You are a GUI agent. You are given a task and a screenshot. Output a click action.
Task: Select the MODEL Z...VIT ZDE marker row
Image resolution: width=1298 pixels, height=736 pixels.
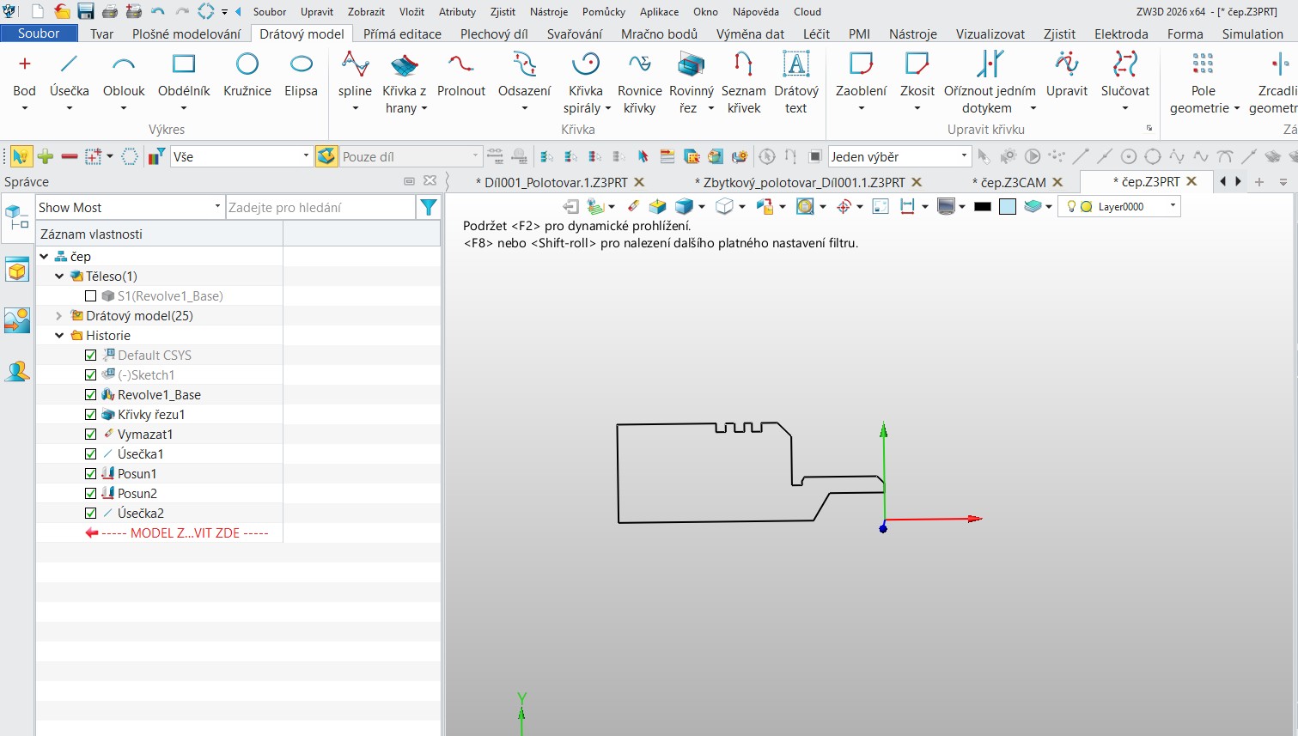pos(177,533)
